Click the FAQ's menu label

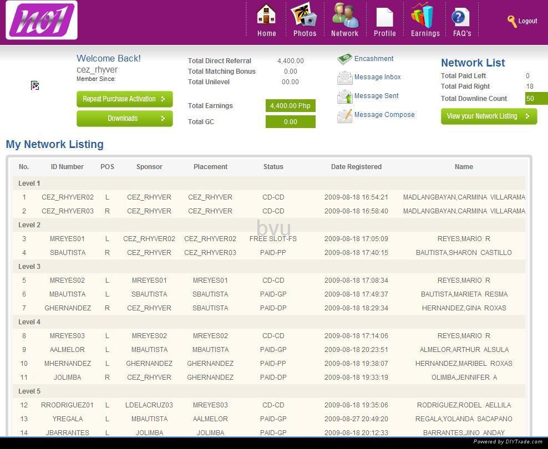(x=462, y=33)
